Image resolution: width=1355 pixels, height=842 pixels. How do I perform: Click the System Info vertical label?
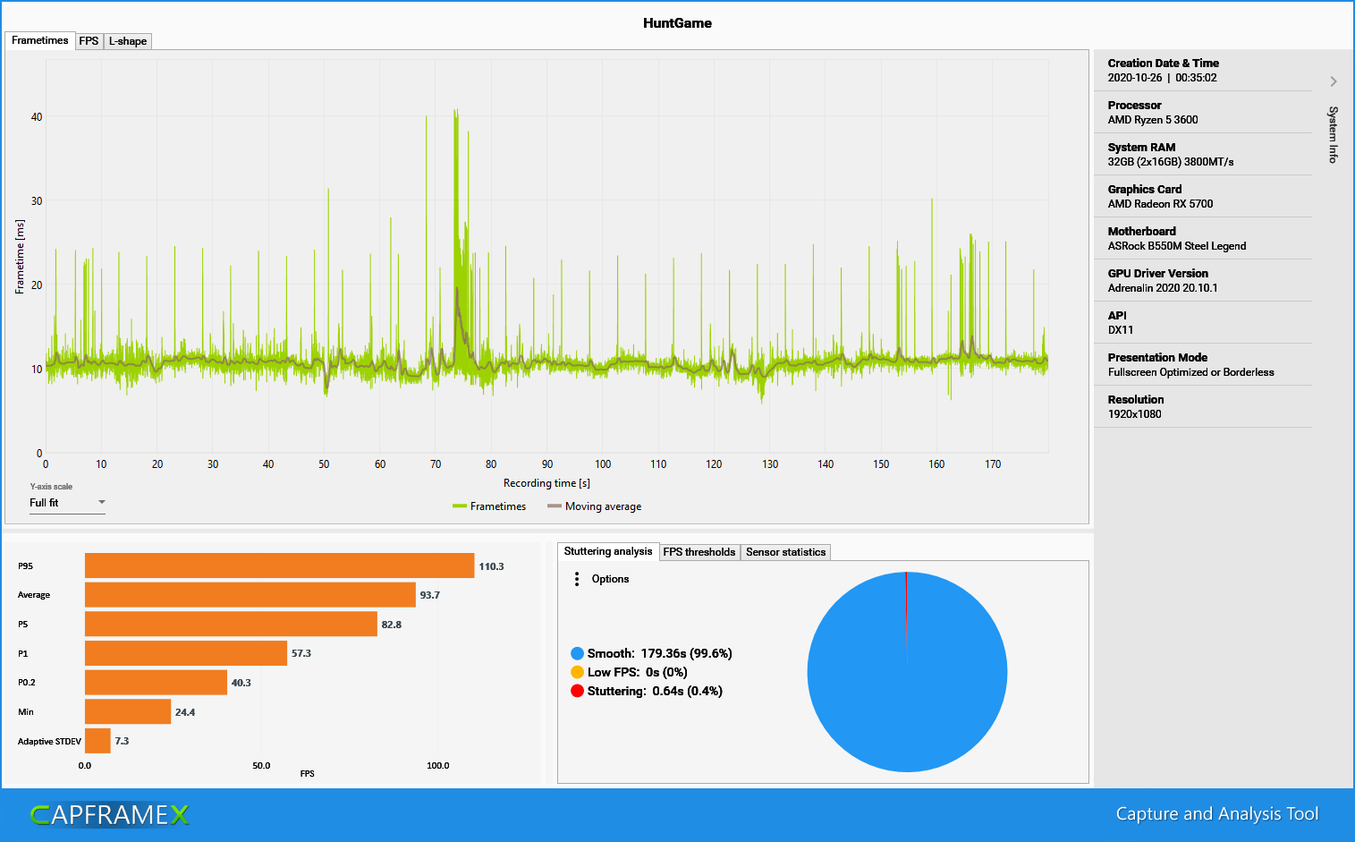tap(1333, 134)
